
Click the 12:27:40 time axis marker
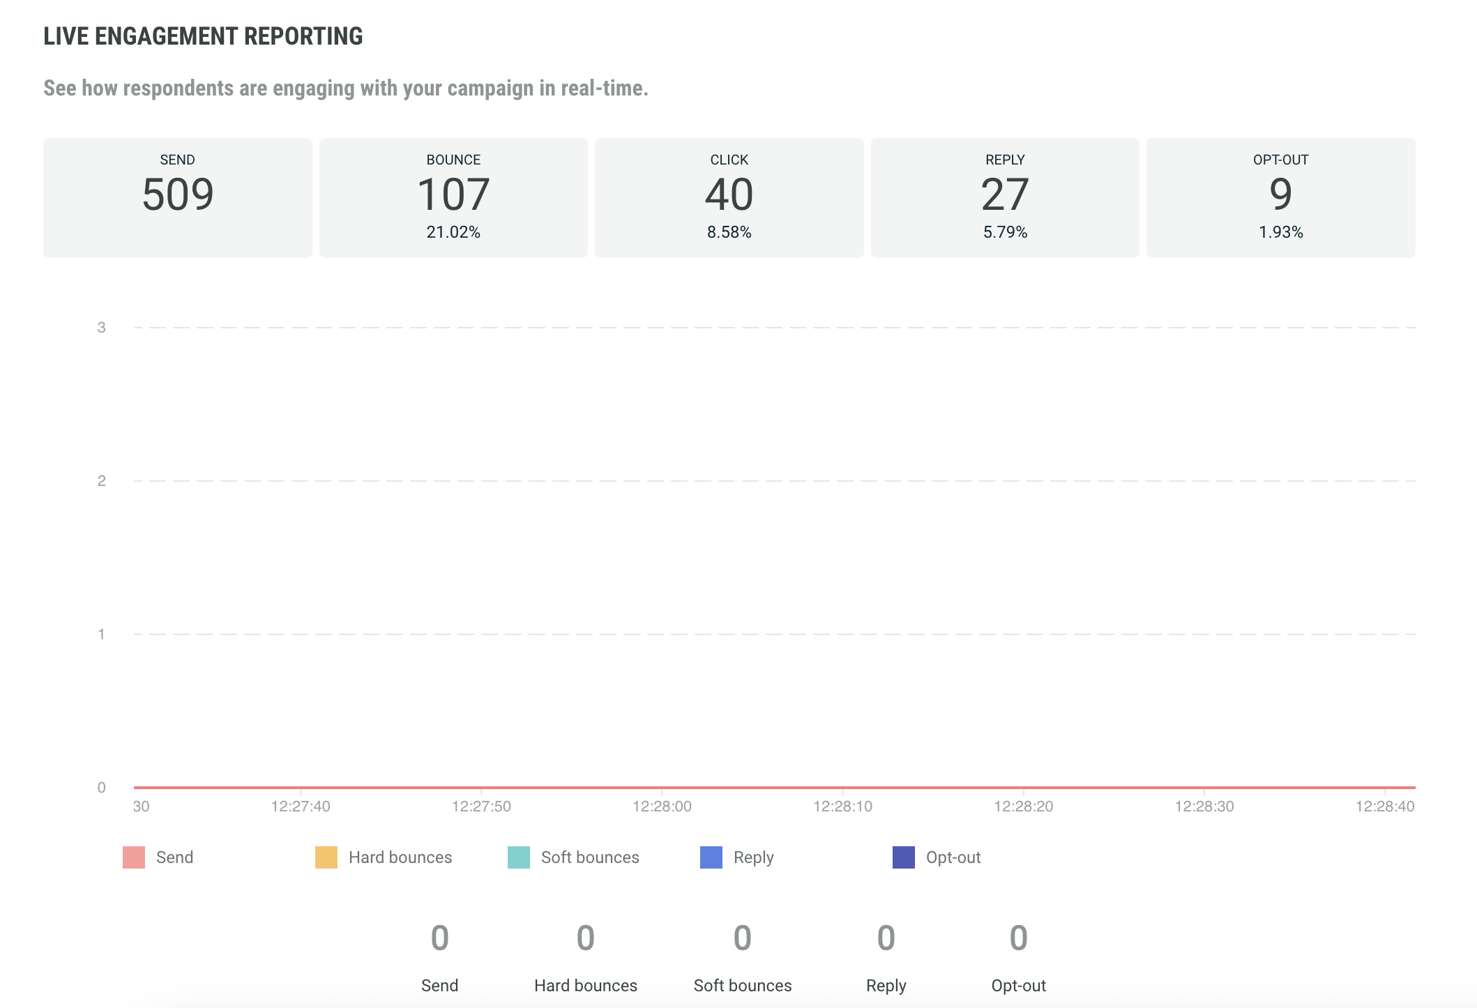pos(301,807)
